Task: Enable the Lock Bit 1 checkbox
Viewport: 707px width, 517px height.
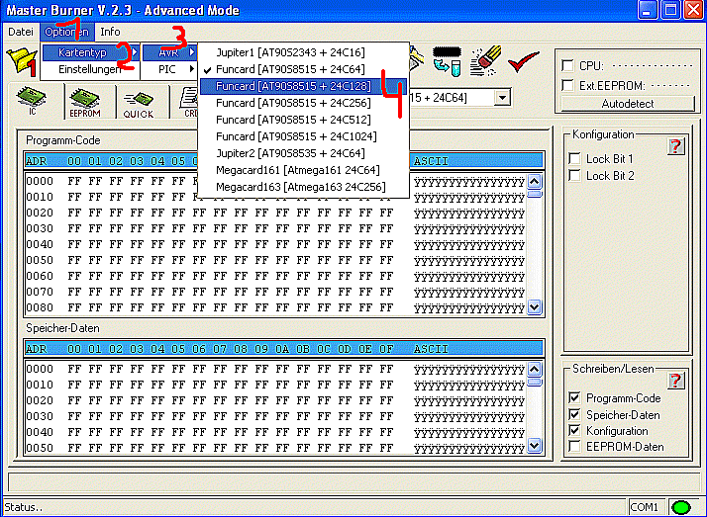Action: (x=575, y=159)
